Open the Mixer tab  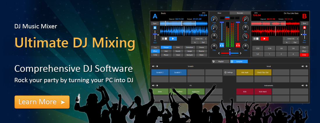coord(219,13)
